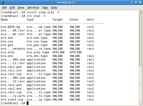Screen dimensions: 143x106
Task: Click the 'ora.rac1.ons' resource name
Action: [11, 71]
